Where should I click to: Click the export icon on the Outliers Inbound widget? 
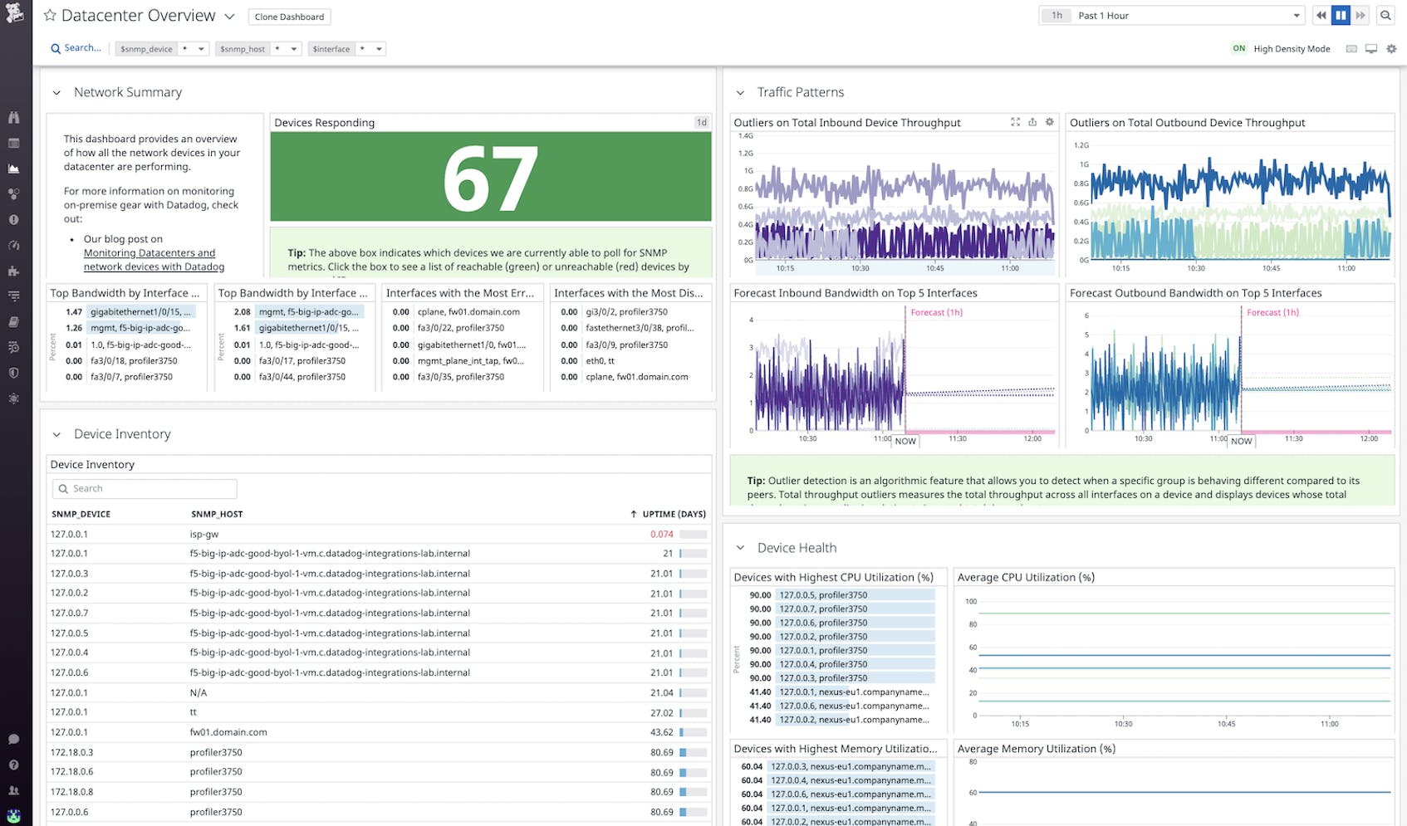click(x=1032, y=122)
